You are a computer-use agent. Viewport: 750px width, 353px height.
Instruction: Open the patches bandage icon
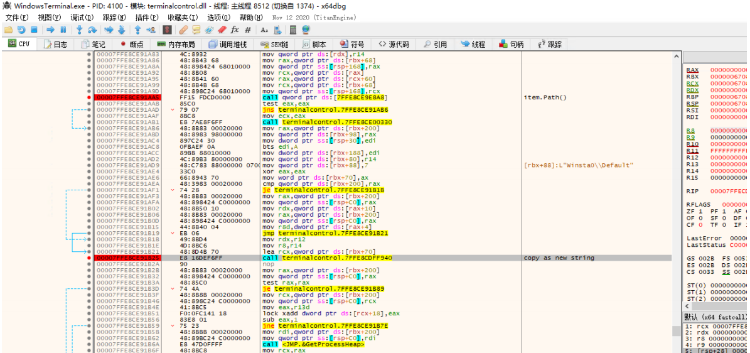tap(183, 30)
